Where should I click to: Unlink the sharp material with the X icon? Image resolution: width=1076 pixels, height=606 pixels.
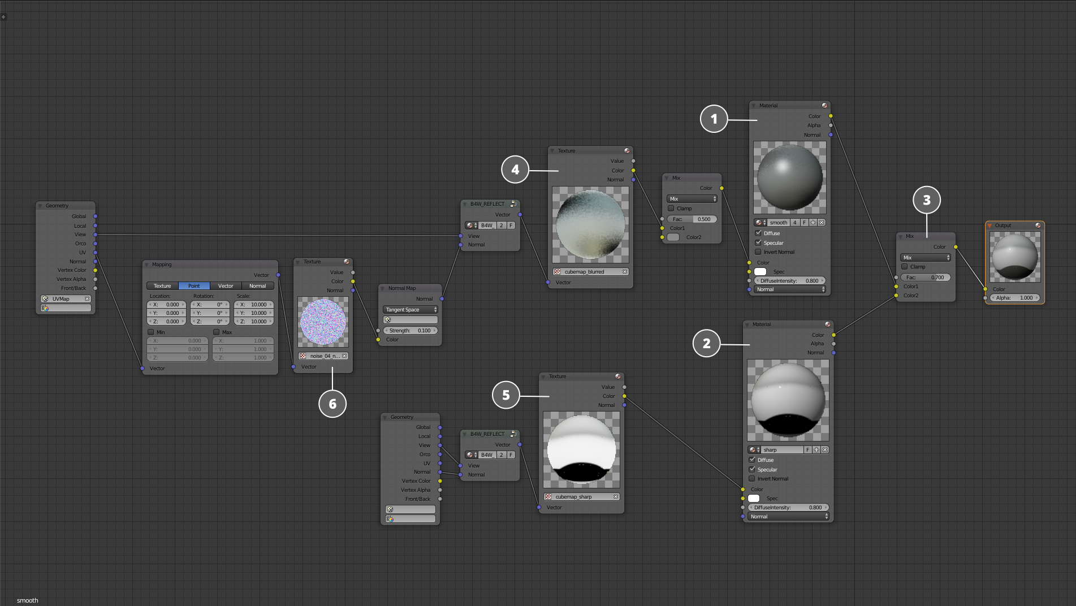click(825, 450)
